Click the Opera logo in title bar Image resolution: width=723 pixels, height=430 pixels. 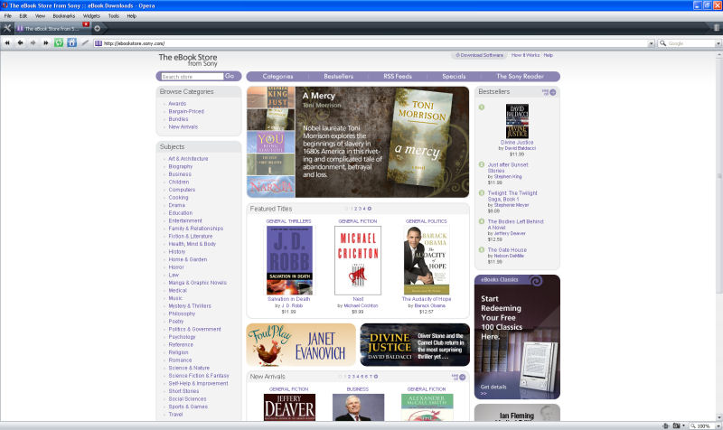5,5
